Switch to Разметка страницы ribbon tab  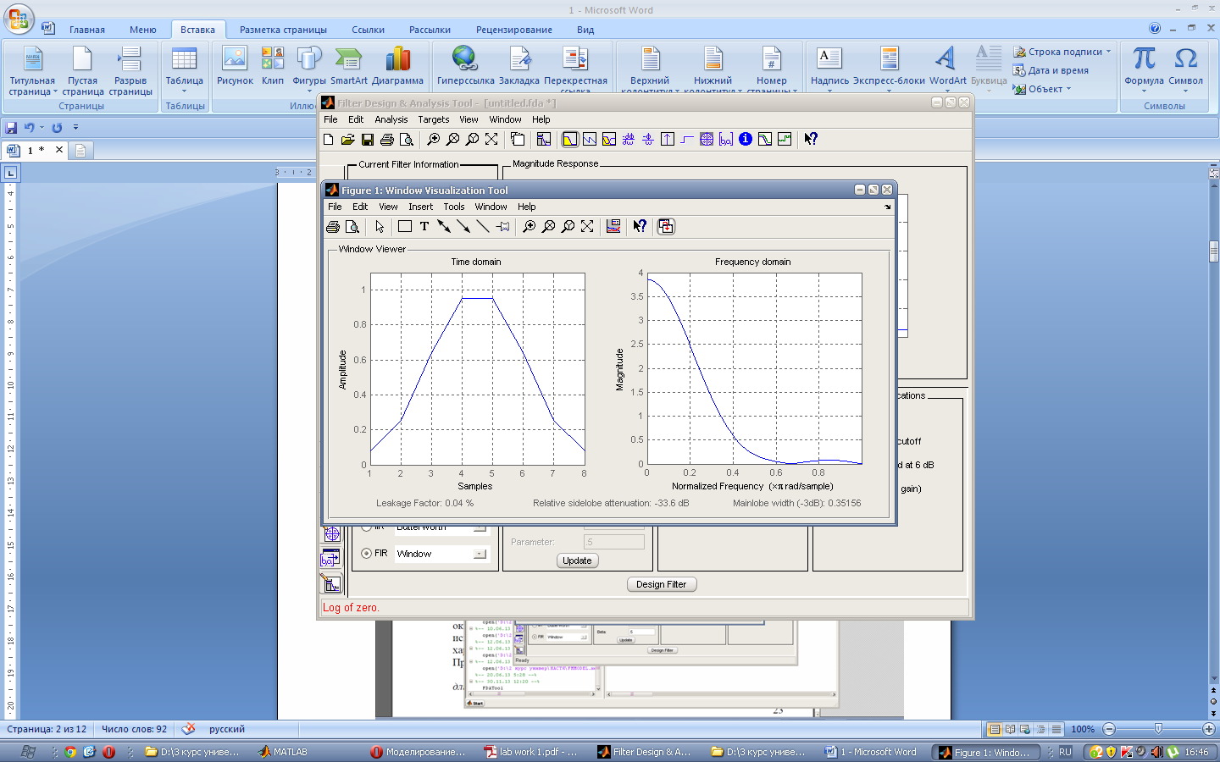283,30
